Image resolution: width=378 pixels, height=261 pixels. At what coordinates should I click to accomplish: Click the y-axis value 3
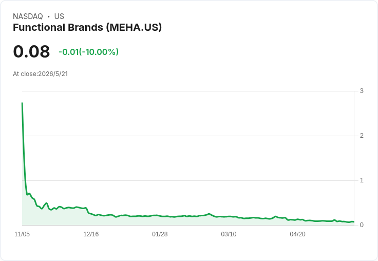pos(362,91)
